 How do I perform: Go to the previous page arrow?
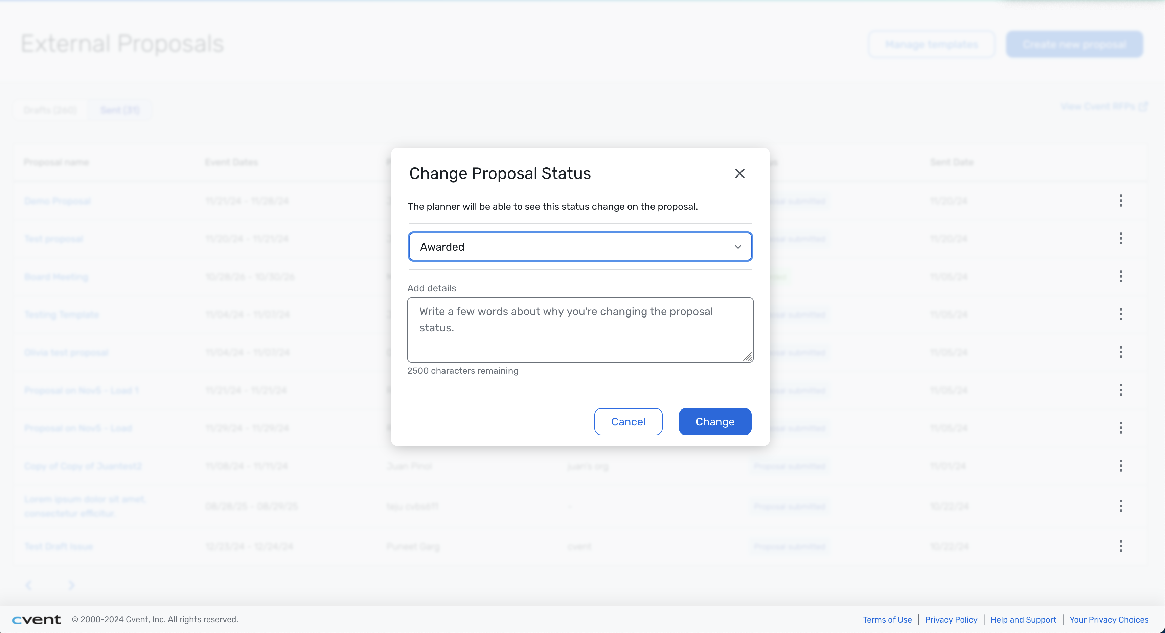[x=28, y=585]
